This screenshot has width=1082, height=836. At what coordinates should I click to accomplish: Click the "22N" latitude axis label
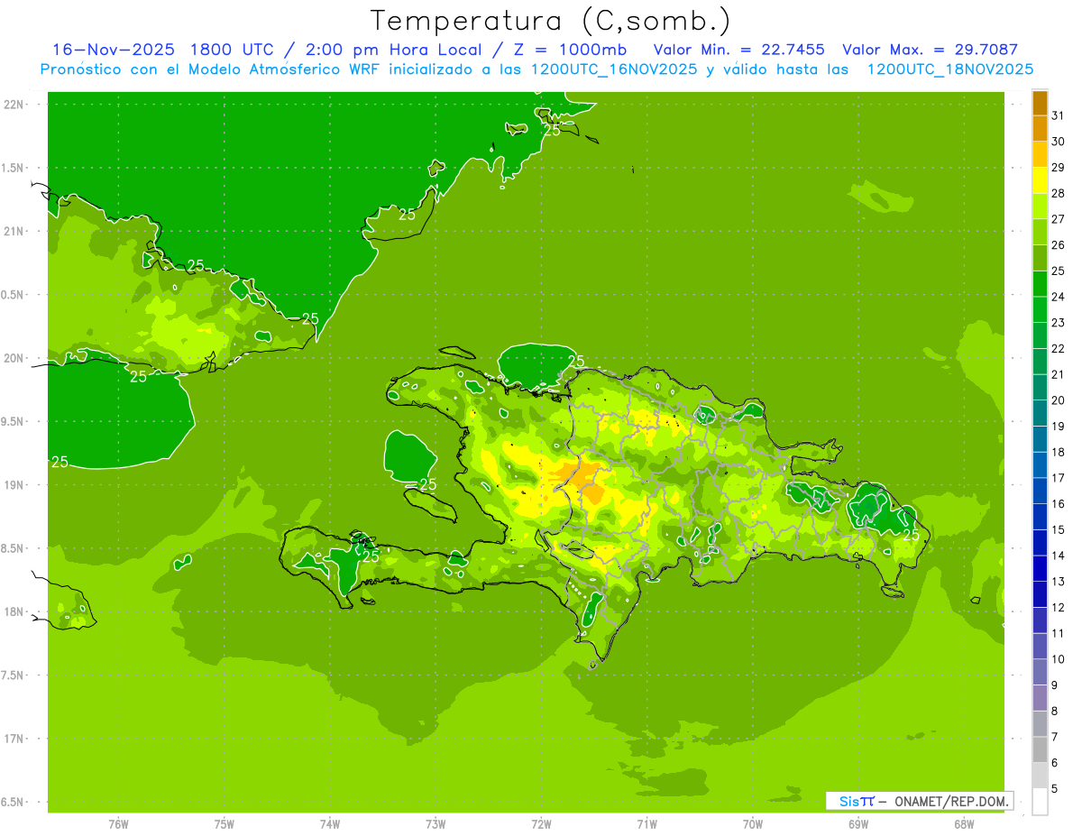pyautogui.click(x=14, y=104)
